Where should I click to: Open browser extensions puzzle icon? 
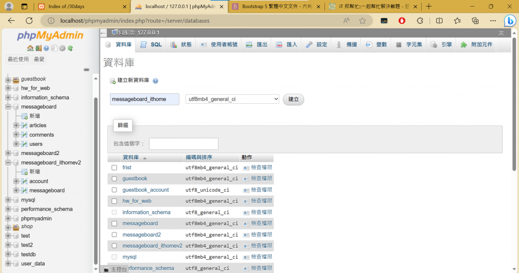click(420, 21)
